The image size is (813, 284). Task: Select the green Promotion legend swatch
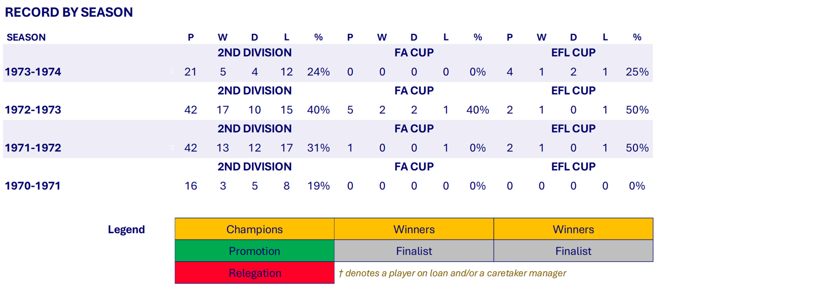click(254, 251)
